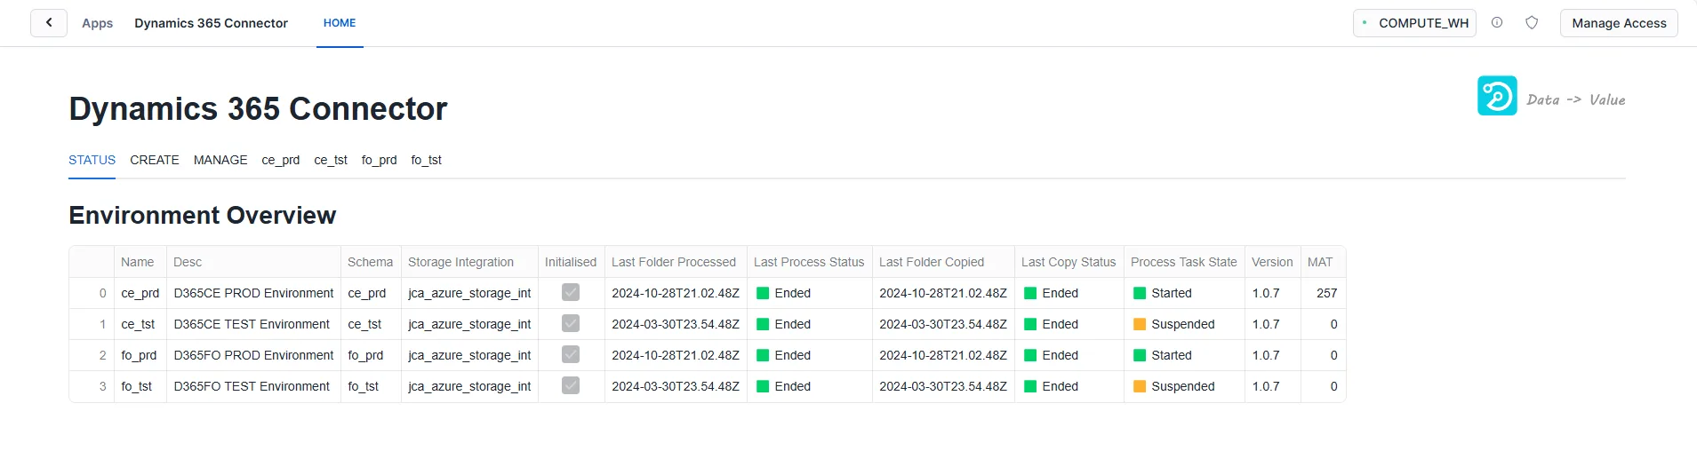The height and width of the screenshot is (459, 1697).
Task: Click the back arrow button
Action: (x=49, y=23)
